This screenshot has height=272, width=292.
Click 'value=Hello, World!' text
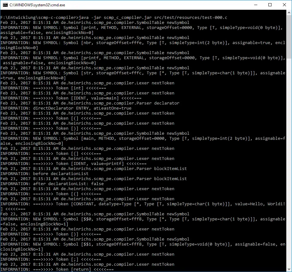(x=260, y=204)
